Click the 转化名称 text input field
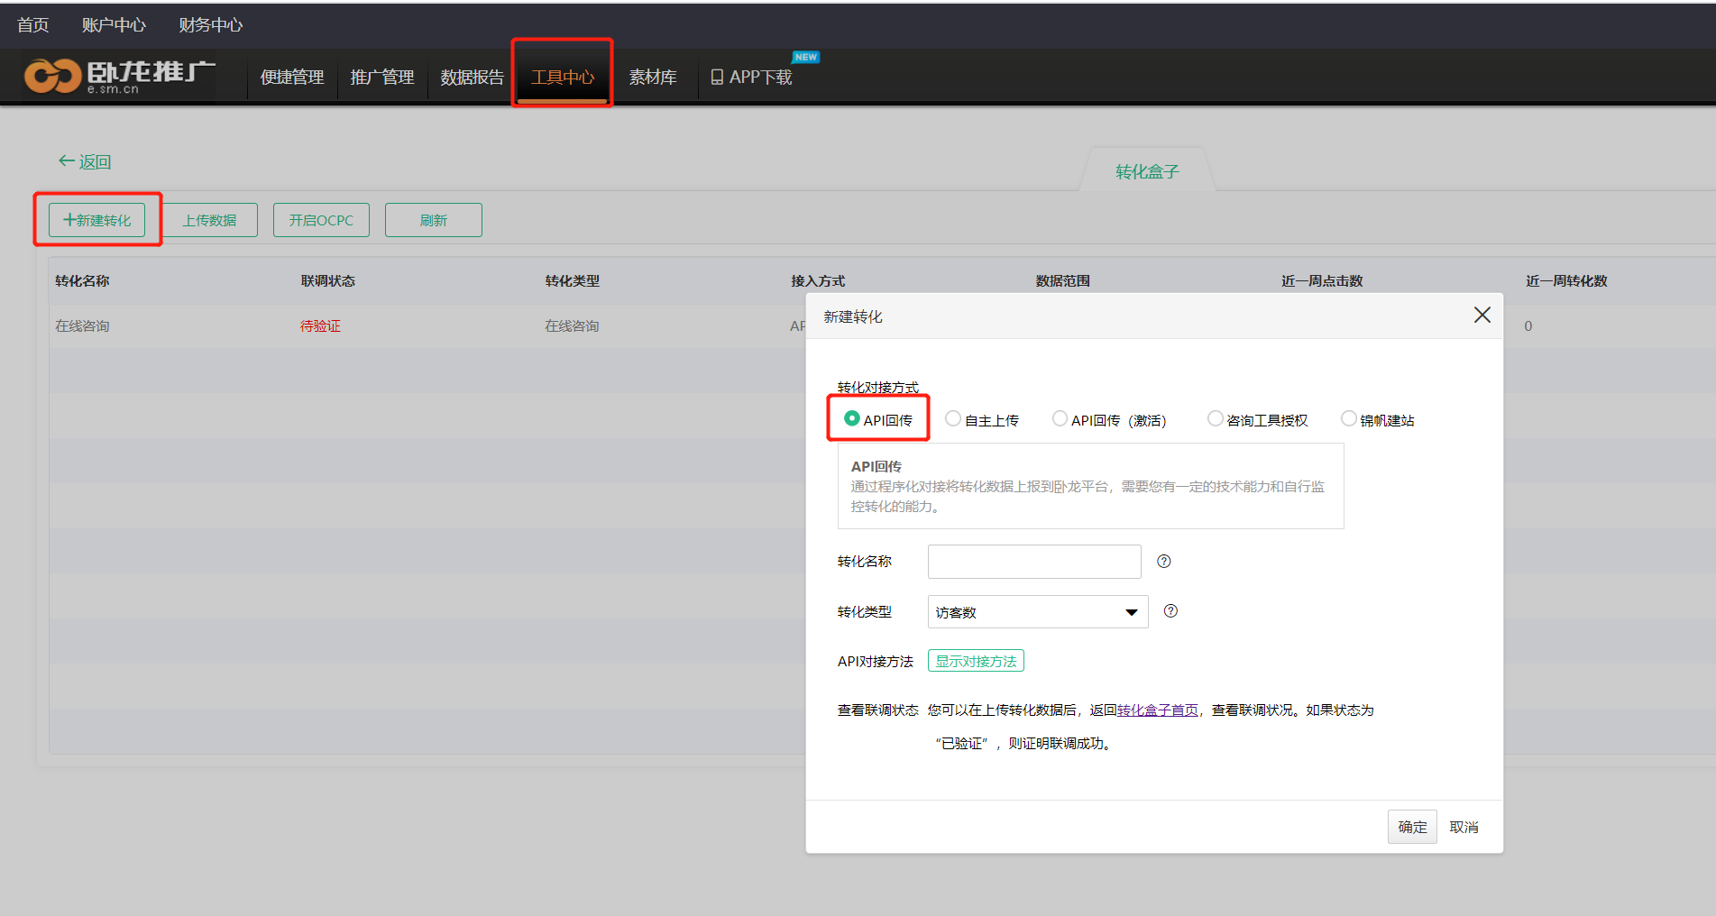Screen dimensions: 1716x916 point(1033,562)
